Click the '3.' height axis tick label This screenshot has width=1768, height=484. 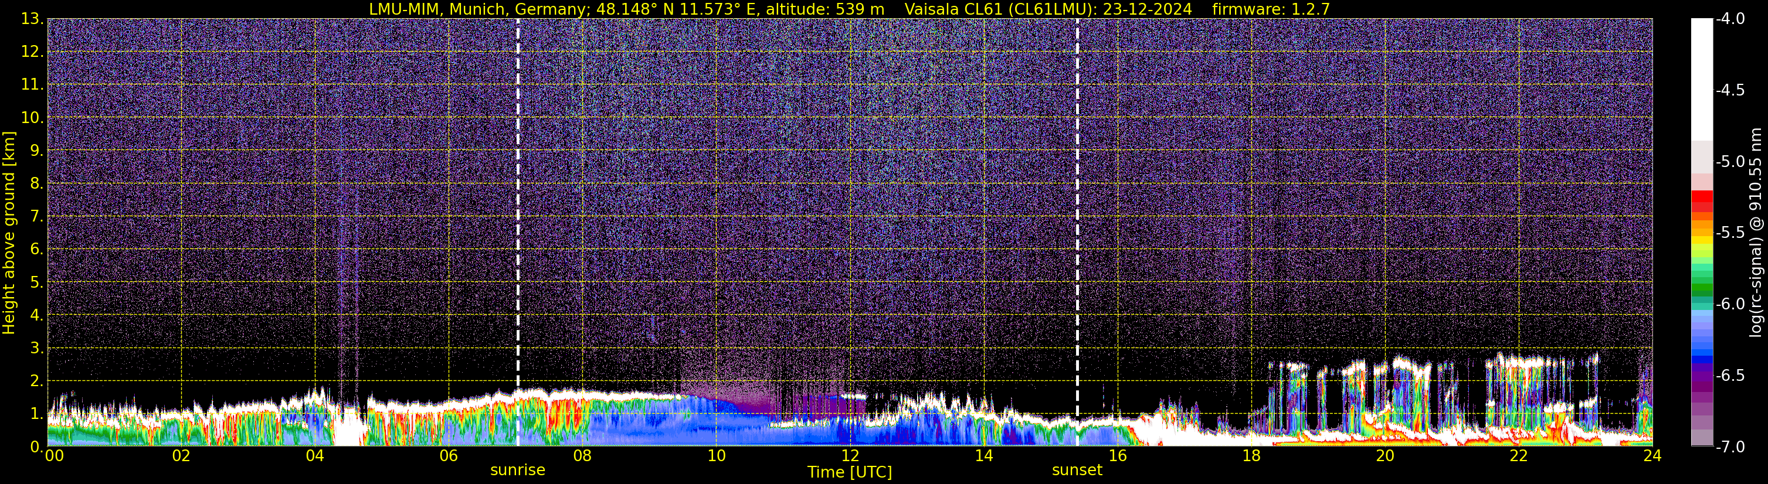tap(37, 348)
